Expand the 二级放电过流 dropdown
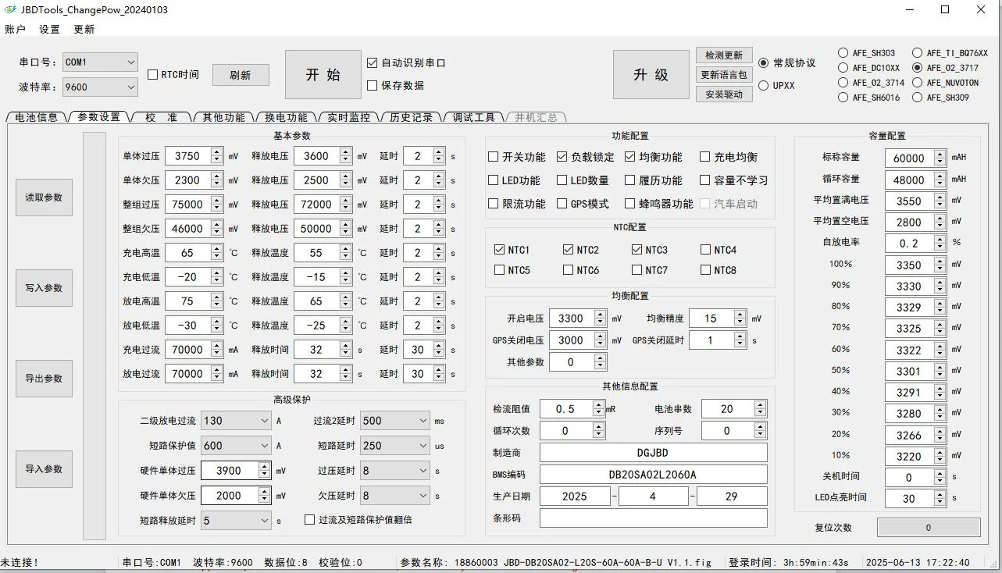The width and height of the screenshot is (1002, 573). click(236, 421)
